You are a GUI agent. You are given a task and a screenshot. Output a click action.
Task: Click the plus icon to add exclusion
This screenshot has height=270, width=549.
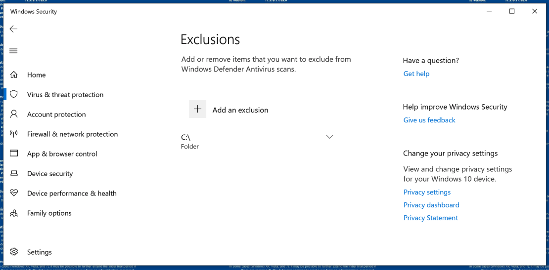click(197, 109)
